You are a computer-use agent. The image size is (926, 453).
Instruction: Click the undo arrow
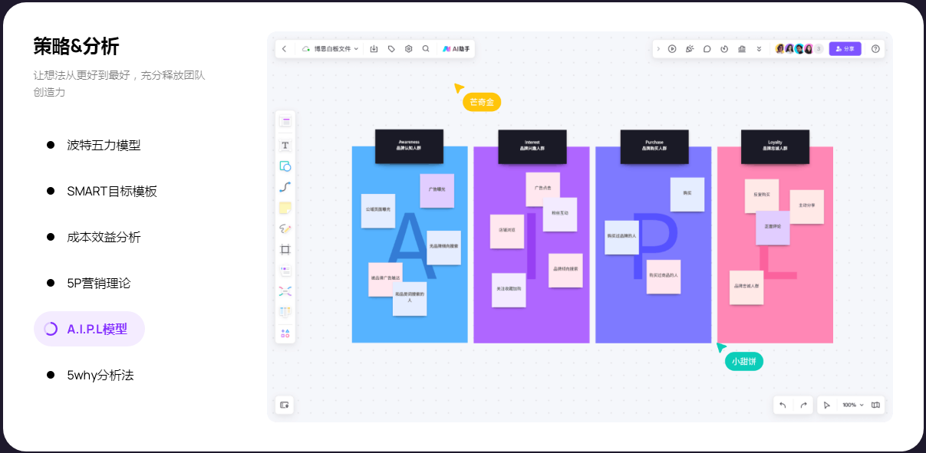coord(783,405)
